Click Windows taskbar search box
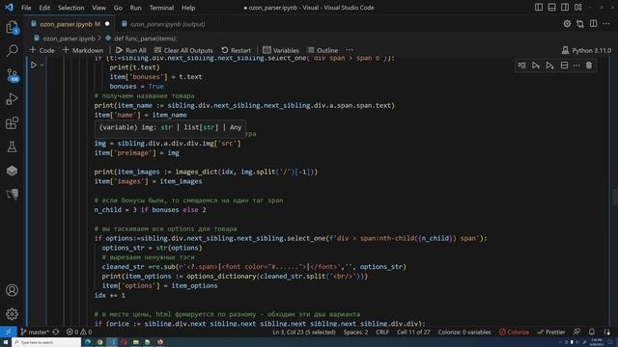Viewport: 618px width, 347px height. [x=46, y=342]
